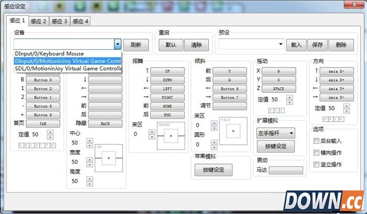
Task: Remap key 2 set to Button 1
Action: (x=43, y=97)
